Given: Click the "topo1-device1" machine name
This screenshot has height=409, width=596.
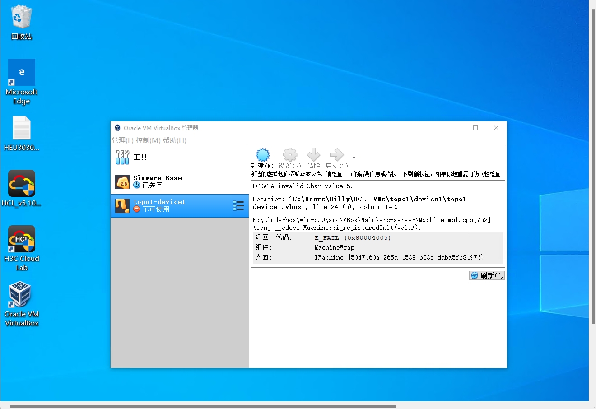Looking at the screenshot, I should [159, 202].
